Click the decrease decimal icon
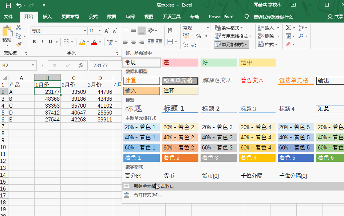 [194, 44]
